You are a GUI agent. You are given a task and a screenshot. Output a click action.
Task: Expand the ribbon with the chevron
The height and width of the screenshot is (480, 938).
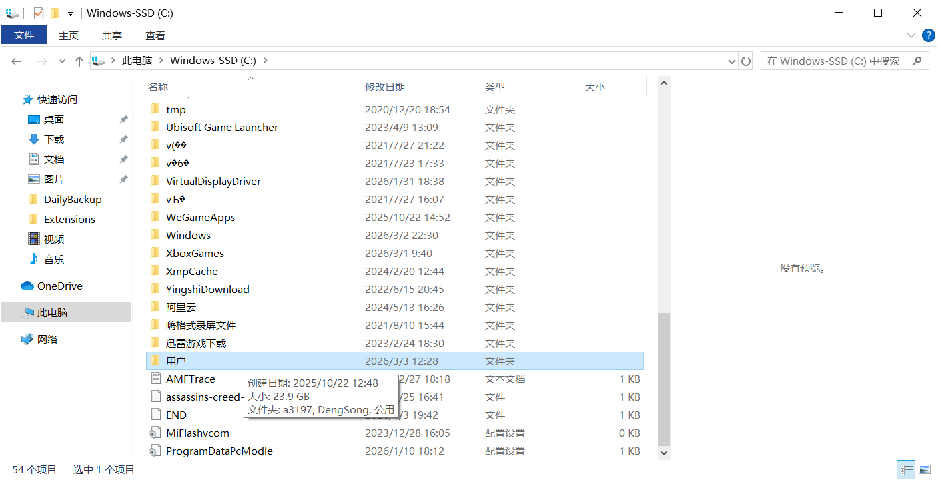(x=911, y=35)
